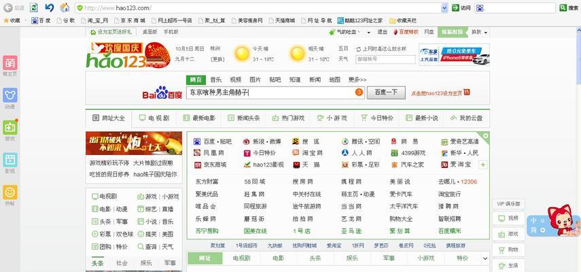Switch to the 热门游戏 navigation tab

pos(288,118)
